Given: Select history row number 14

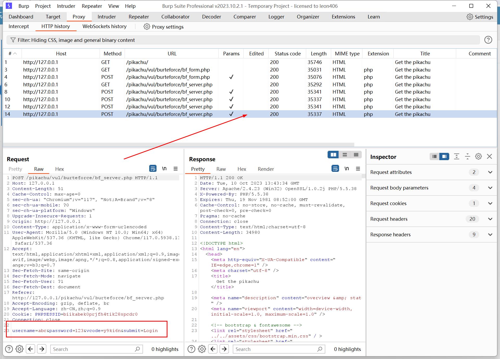Looking at the screenshot, I should click(250, 114).
